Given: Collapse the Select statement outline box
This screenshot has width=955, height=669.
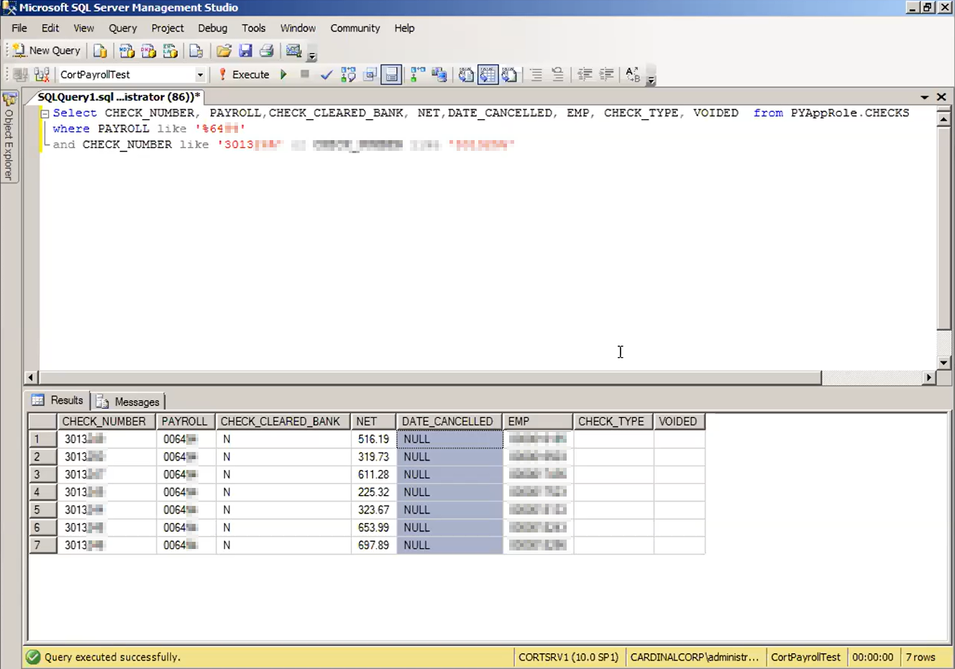Looking at the screenshot, I should [45, 114].
